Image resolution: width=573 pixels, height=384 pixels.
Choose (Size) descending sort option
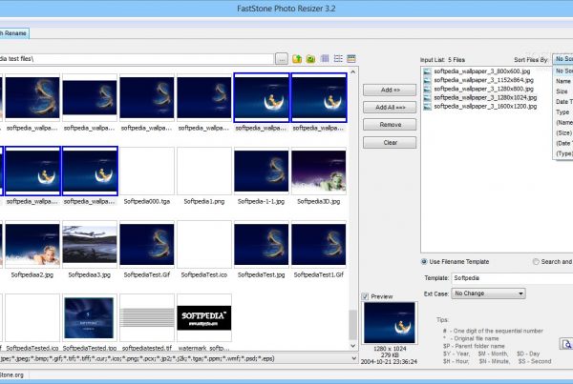[563, 132]
